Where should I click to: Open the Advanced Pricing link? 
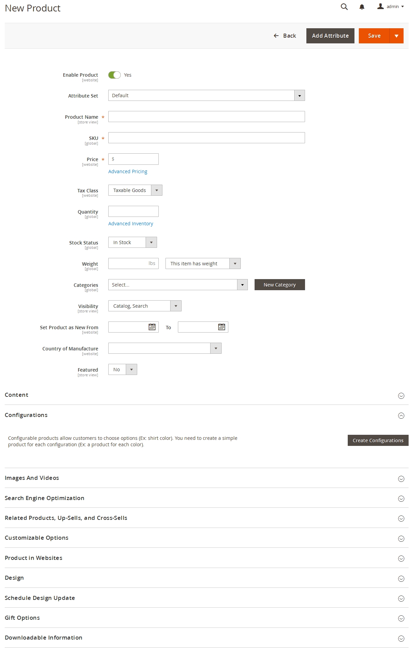point(127,171)
